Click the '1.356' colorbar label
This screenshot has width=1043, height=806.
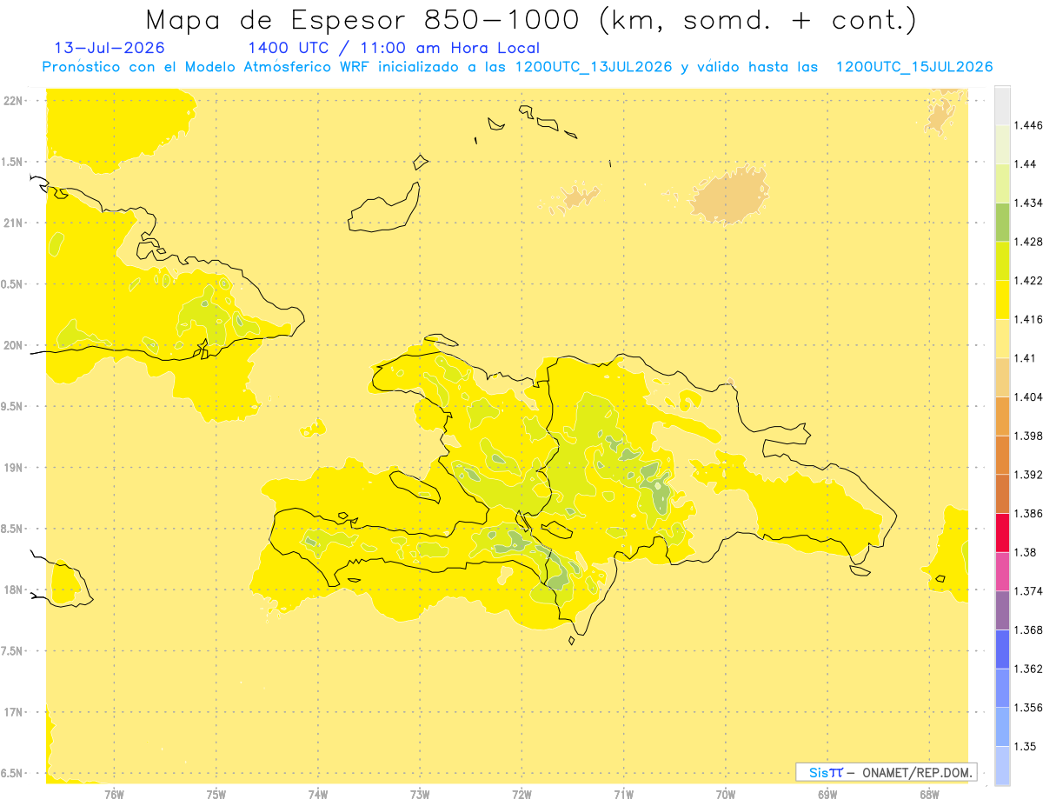point(1028,707)
